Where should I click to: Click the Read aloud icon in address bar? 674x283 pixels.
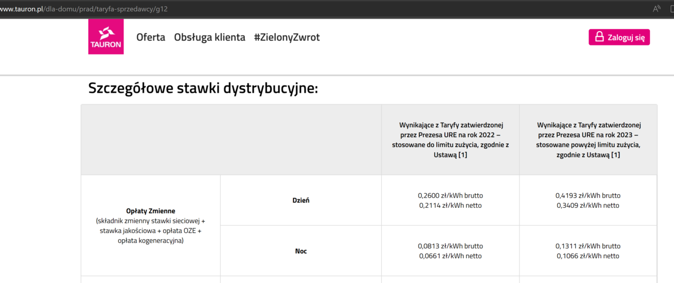(657, 8)
